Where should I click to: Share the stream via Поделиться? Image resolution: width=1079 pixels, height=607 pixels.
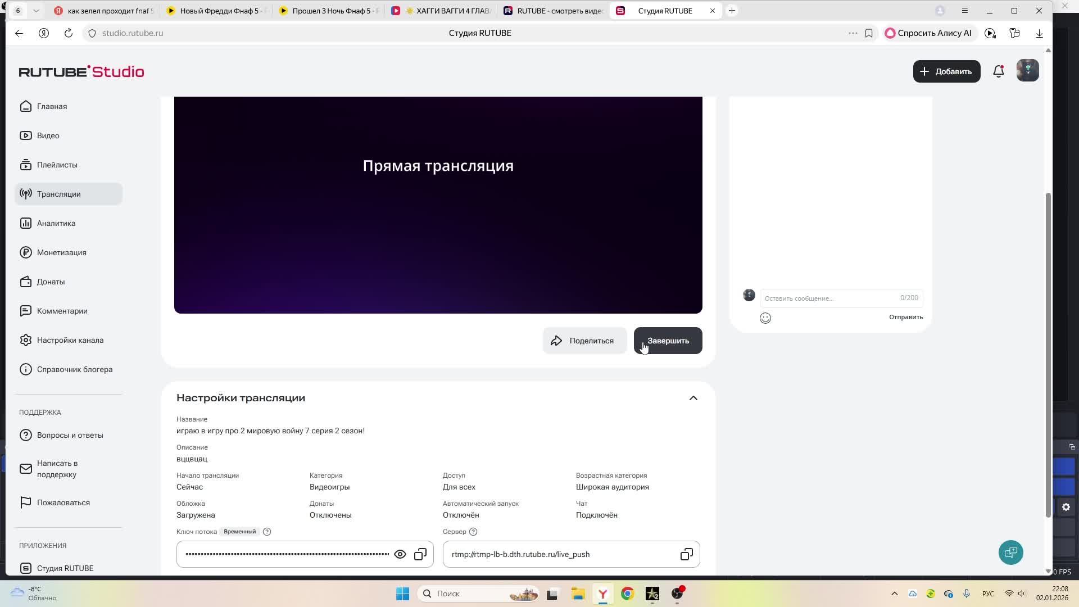(x=584, y=341)
